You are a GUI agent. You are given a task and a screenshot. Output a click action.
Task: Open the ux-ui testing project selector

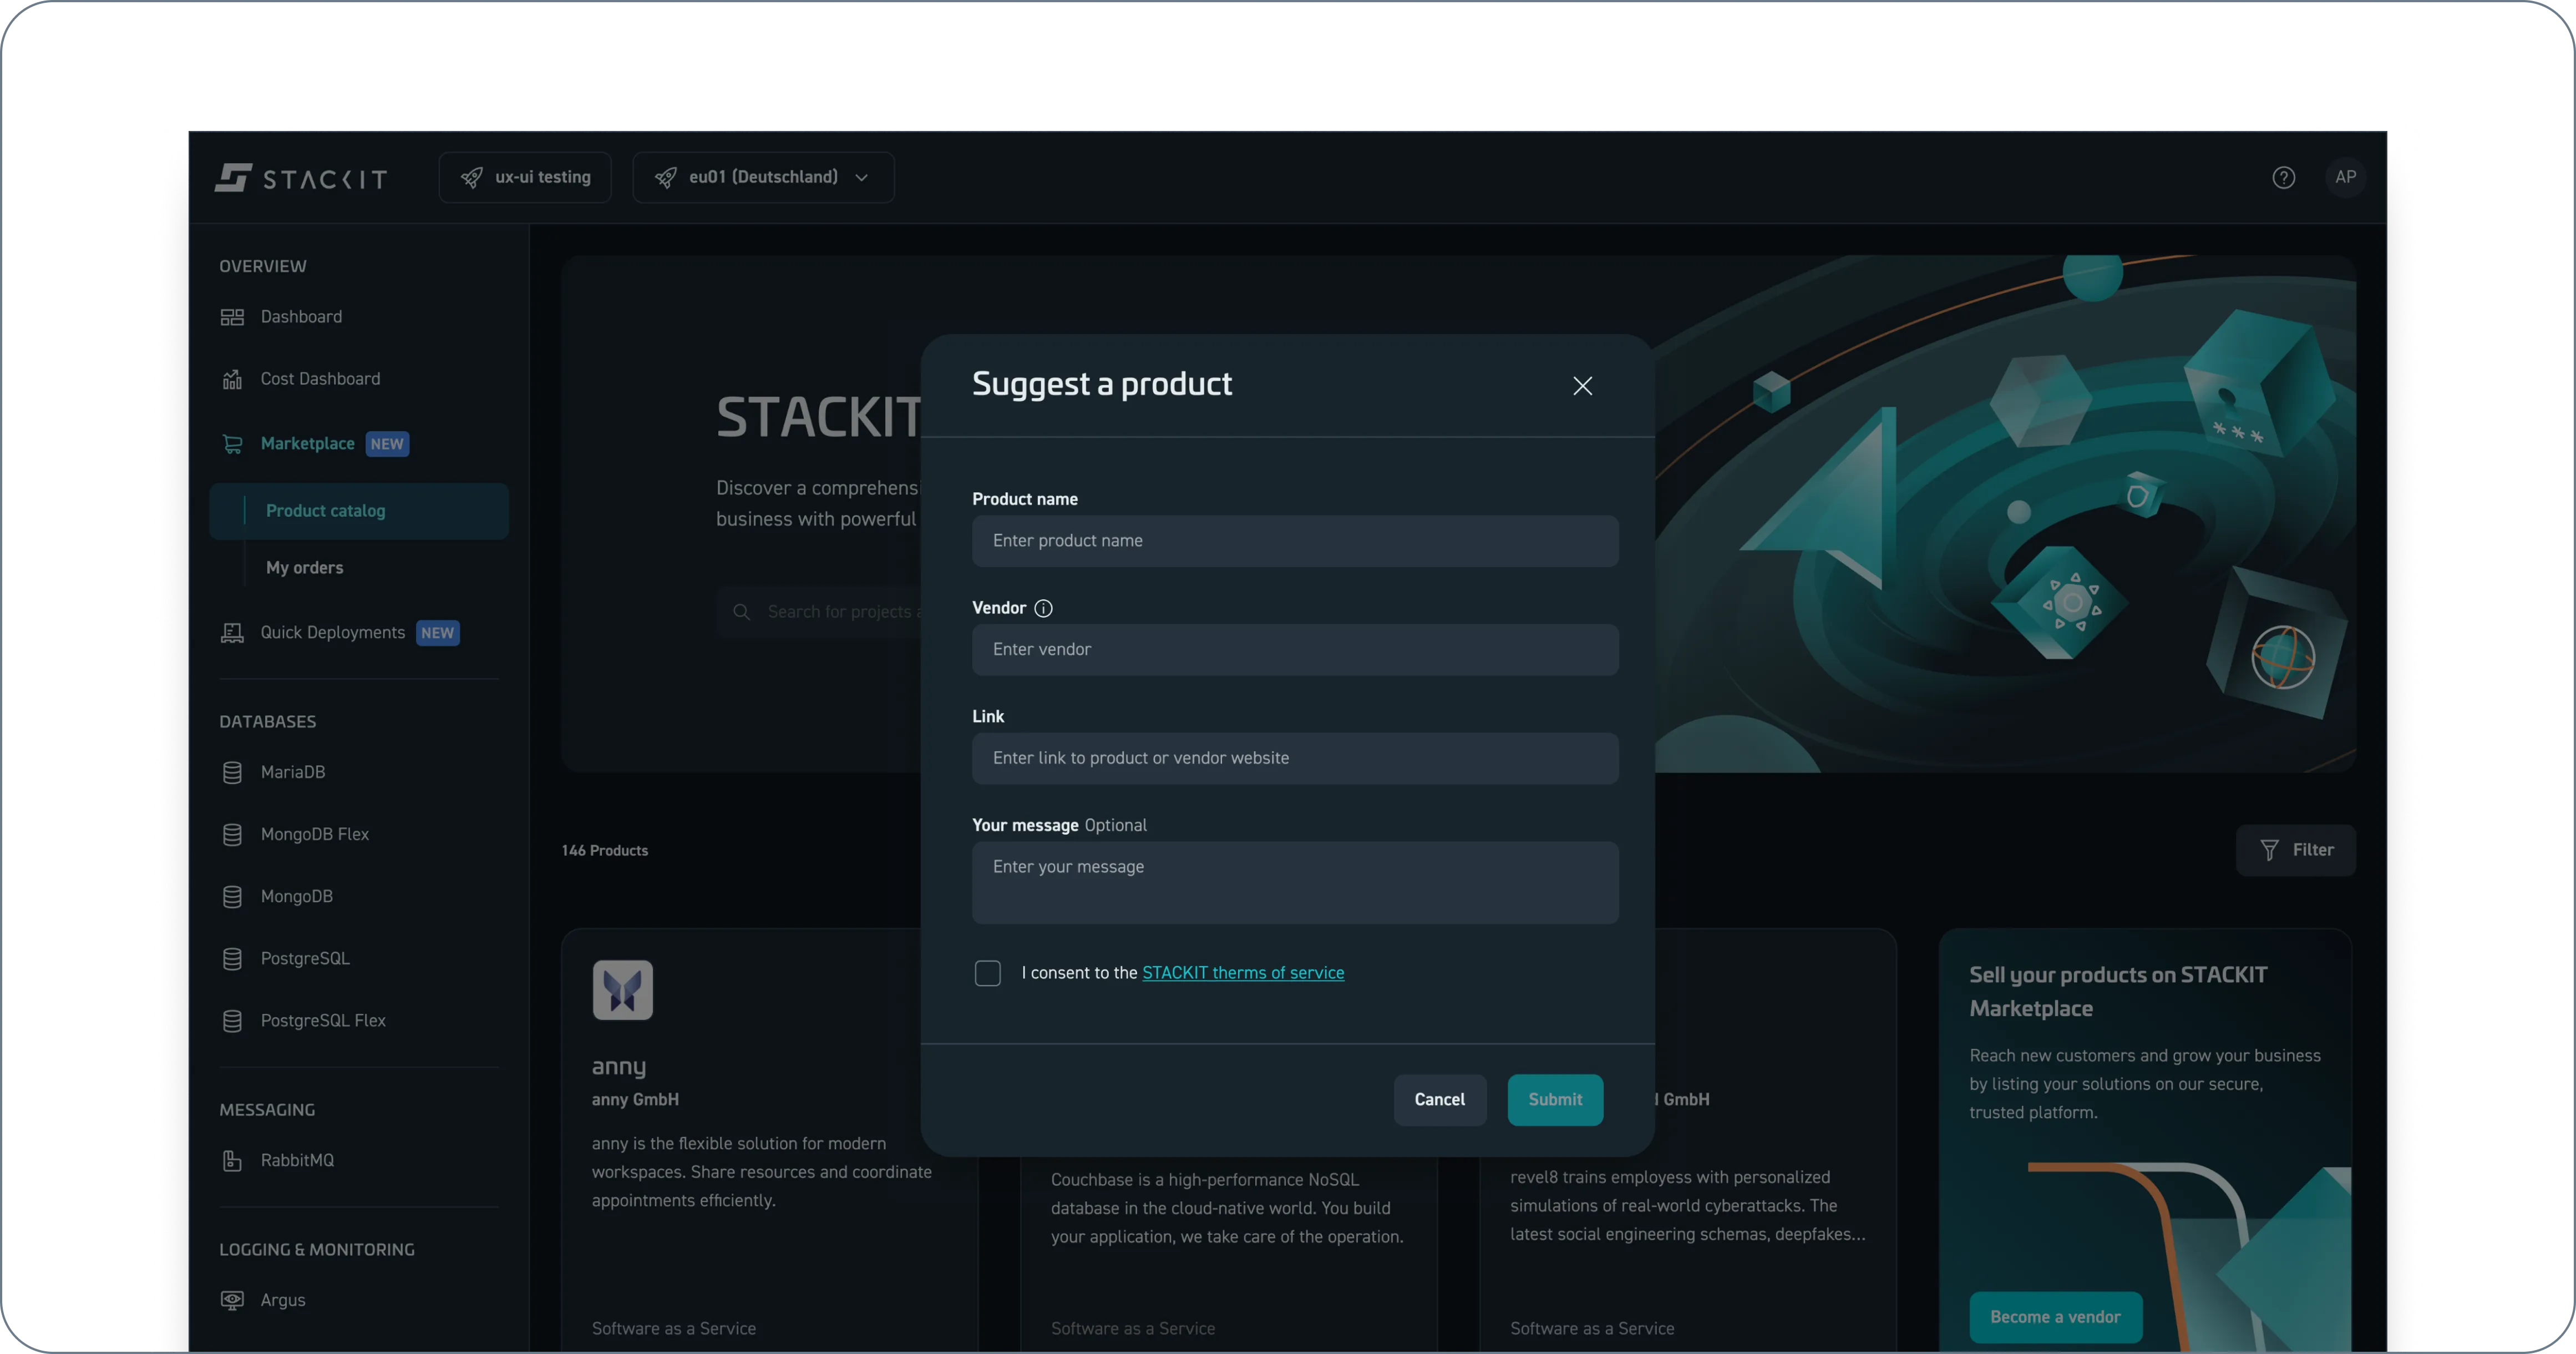click(525, 178)
